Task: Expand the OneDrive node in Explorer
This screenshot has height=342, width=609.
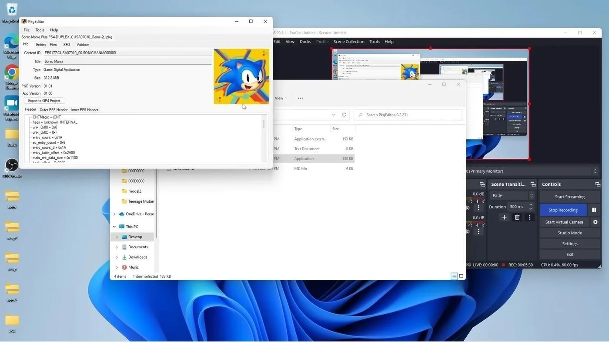Action: click(x=114, y=214)
